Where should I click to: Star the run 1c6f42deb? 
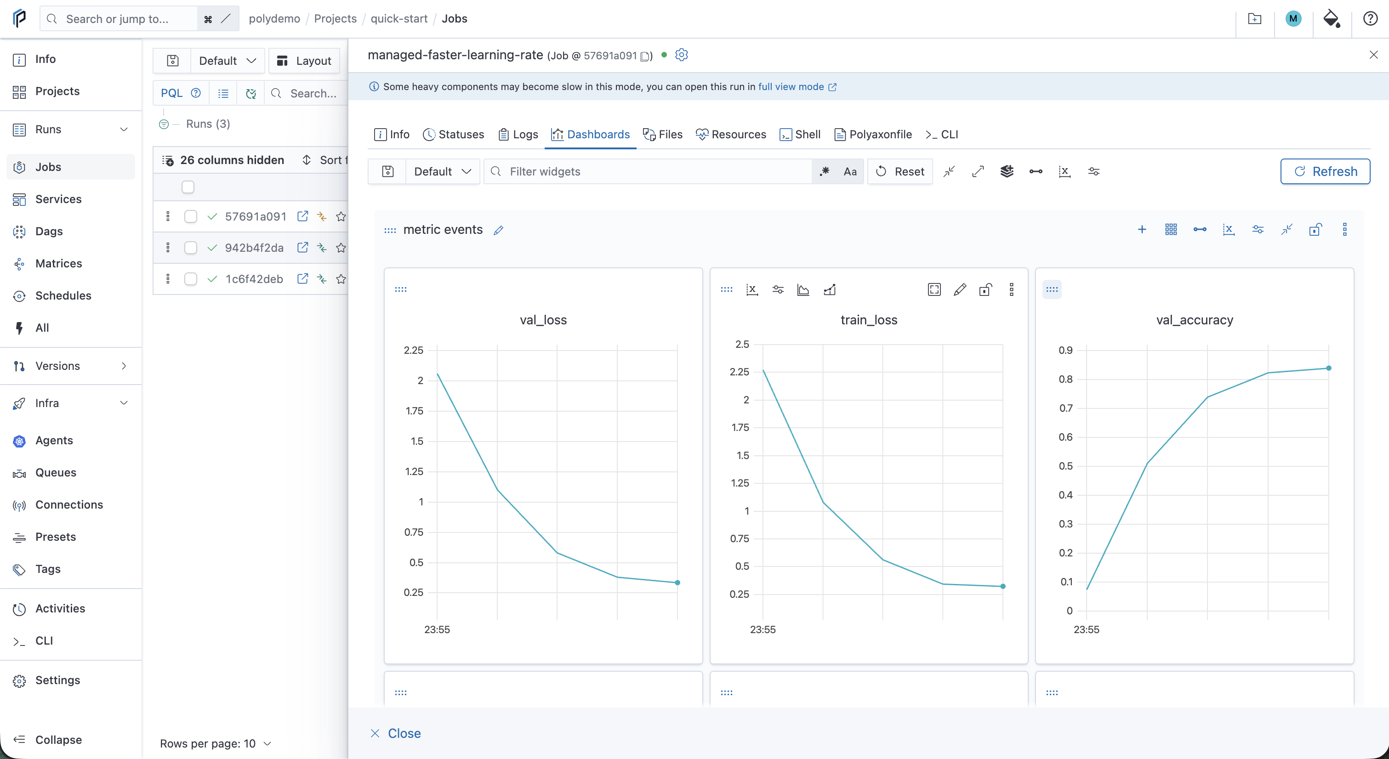click(341, 279)
